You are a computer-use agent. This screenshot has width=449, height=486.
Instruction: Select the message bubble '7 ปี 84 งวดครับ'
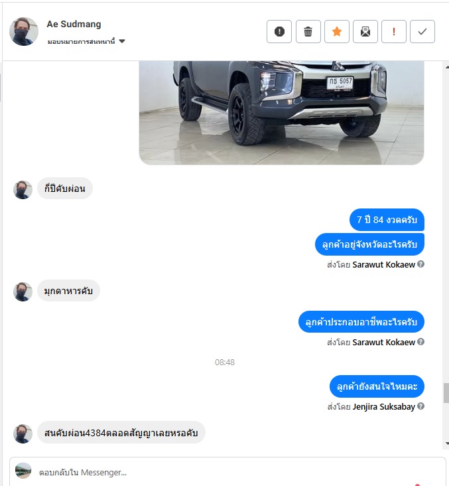(387, 220)
